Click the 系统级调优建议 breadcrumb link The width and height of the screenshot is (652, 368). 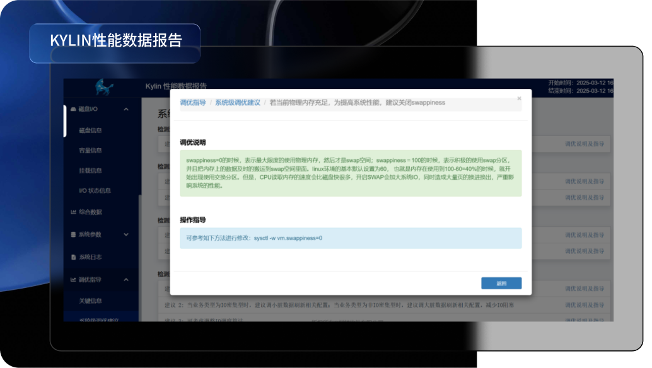pyautogui.click(x=237, y=103)
